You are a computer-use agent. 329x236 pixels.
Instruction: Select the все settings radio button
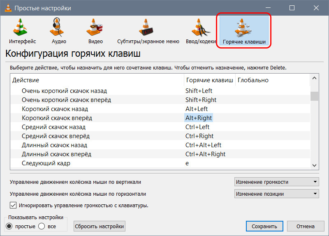coord(42,226)
